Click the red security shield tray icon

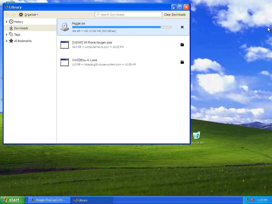tap(252, 200)
